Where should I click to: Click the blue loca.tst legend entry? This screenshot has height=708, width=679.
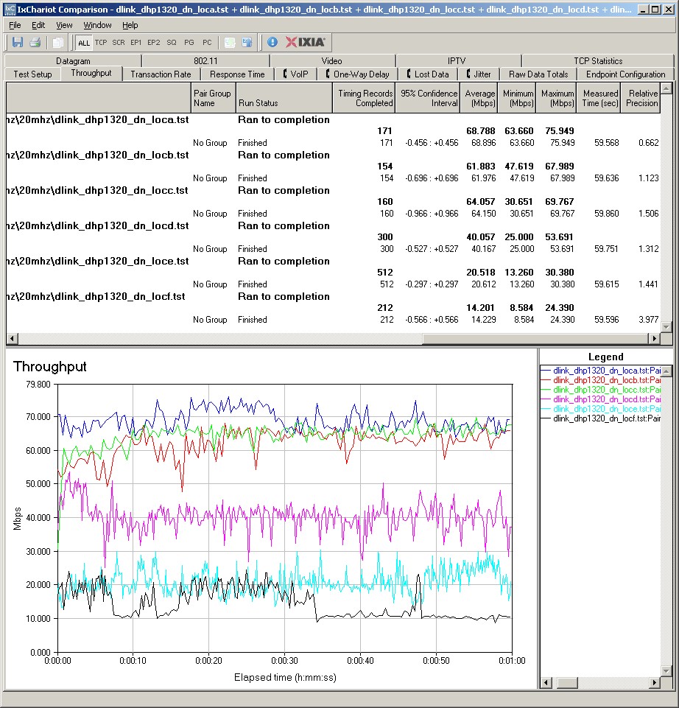point(600,371)
